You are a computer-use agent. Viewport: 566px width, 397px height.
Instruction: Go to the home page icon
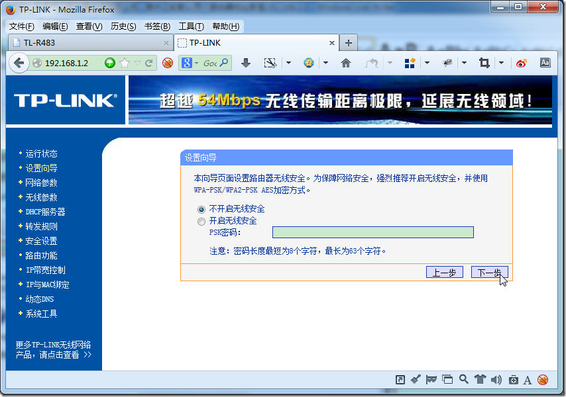[x=346, y=63]
